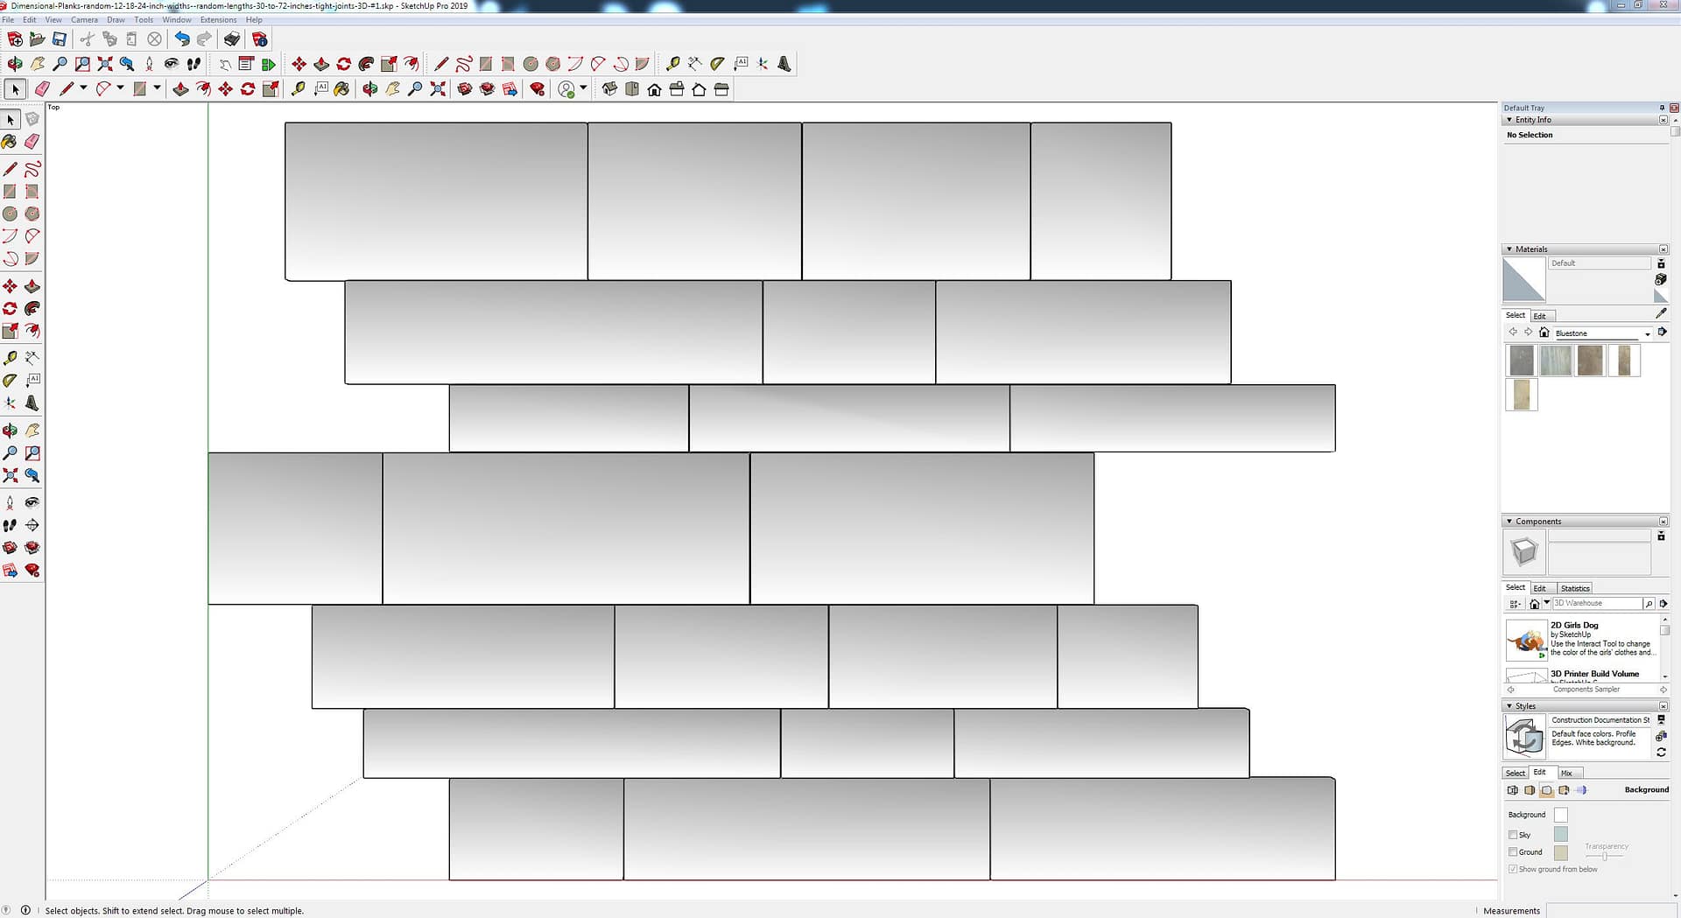
Task: Enable the Ground checkbox
Action: 1513,852
